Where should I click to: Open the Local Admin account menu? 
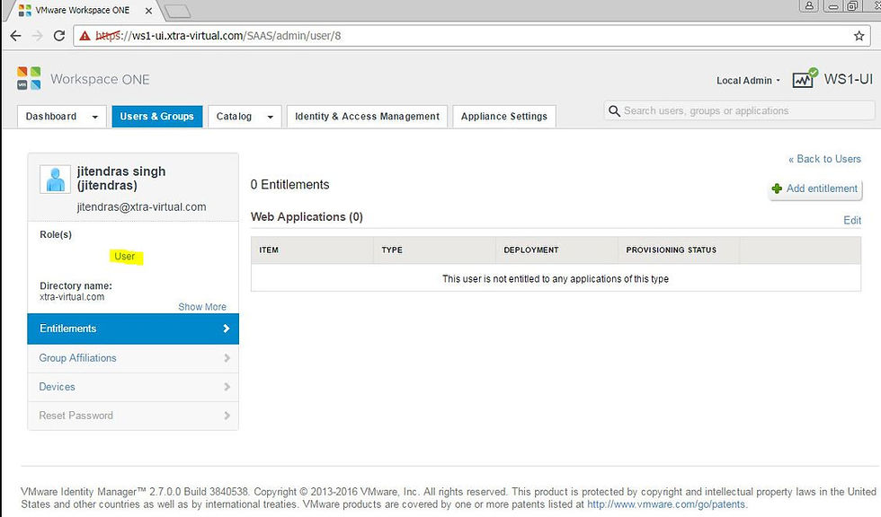[x=748, y=81]
